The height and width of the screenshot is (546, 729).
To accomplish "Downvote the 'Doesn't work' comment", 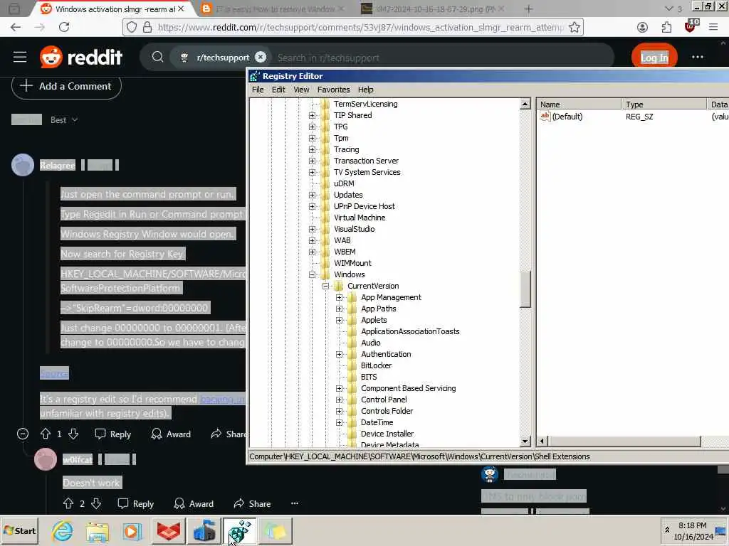I will click(x=96, y=503).
